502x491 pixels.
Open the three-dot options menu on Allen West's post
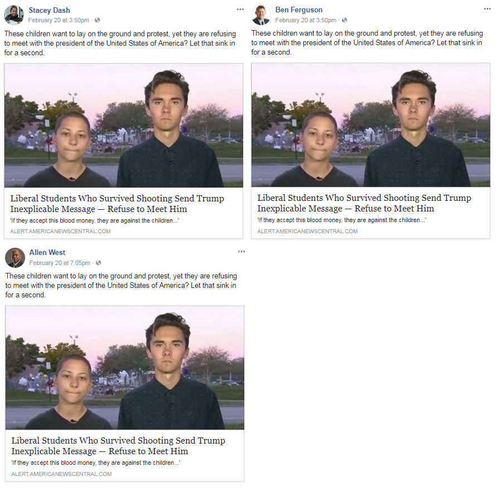(241, 252)
